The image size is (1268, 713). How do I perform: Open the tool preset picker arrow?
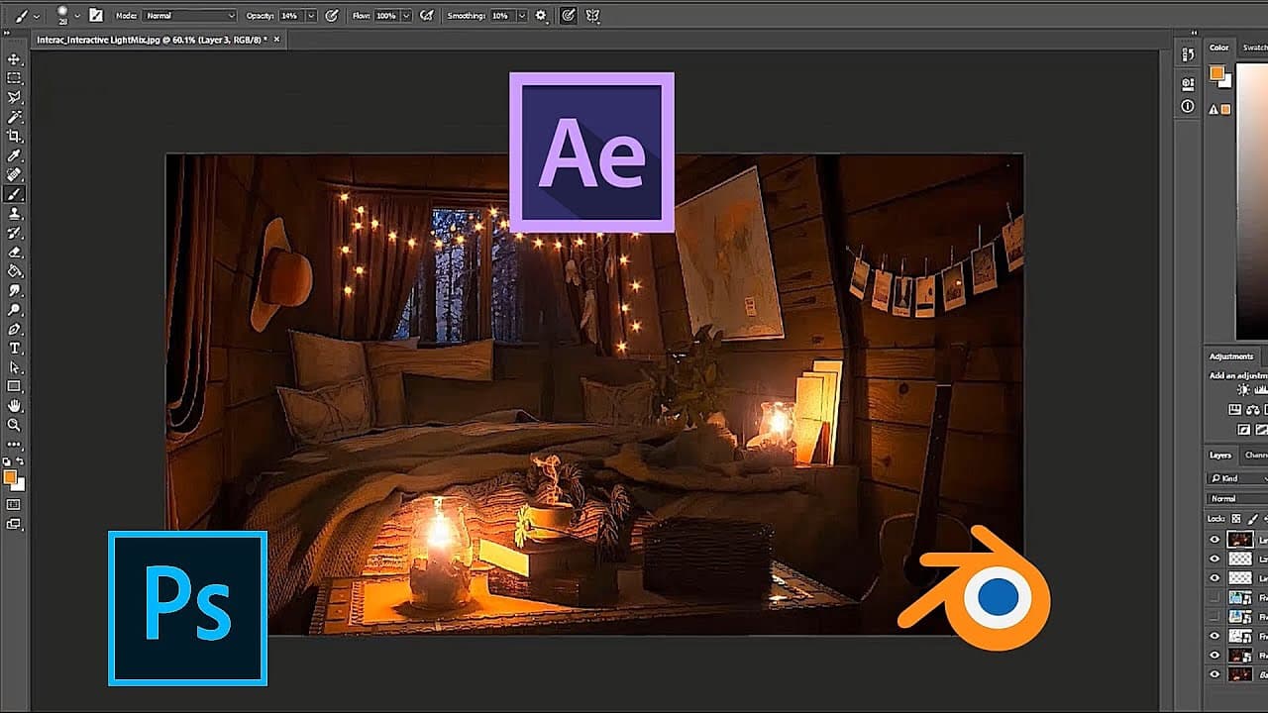pos(37,16)
